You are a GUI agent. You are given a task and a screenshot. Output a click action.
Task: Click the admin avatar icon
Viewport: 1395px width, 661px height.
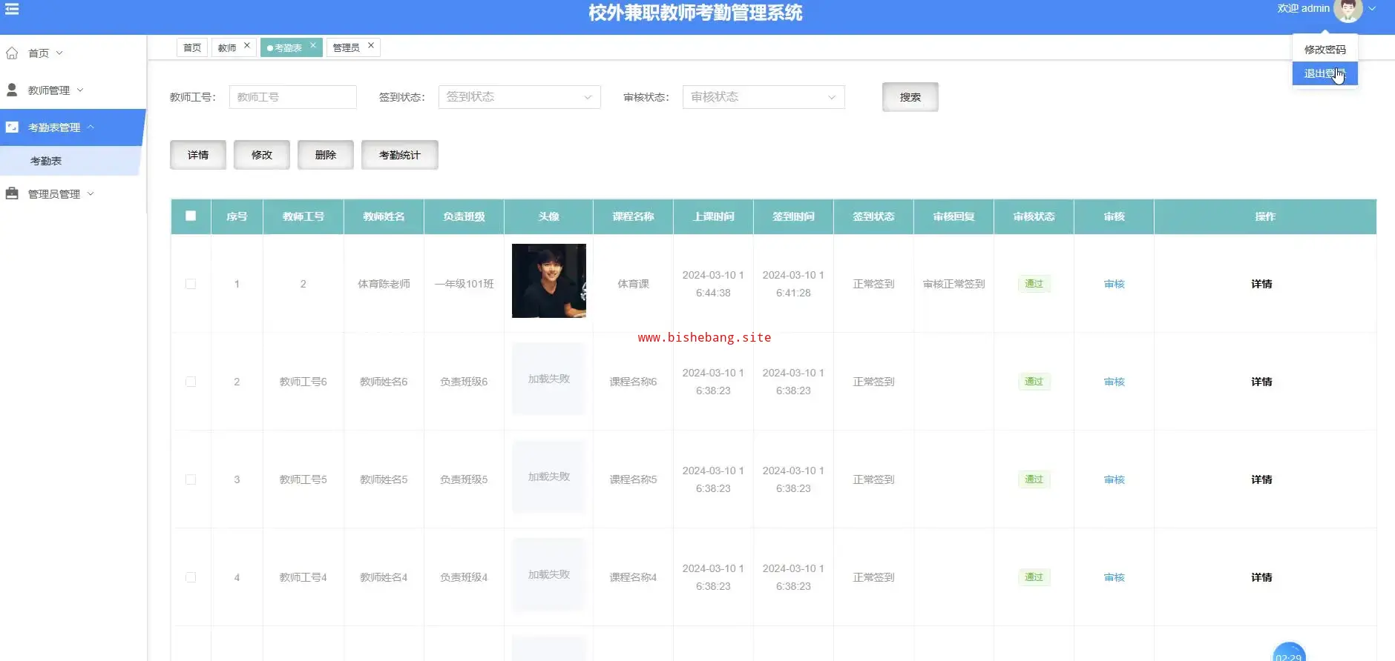pyautogui.click(x=1347, y=10)
